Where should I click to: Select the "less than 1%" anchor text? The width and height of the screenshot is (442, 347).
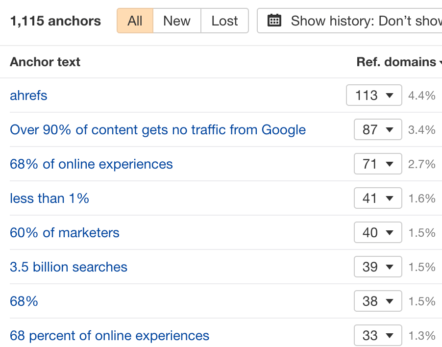[x=49, y=198]
